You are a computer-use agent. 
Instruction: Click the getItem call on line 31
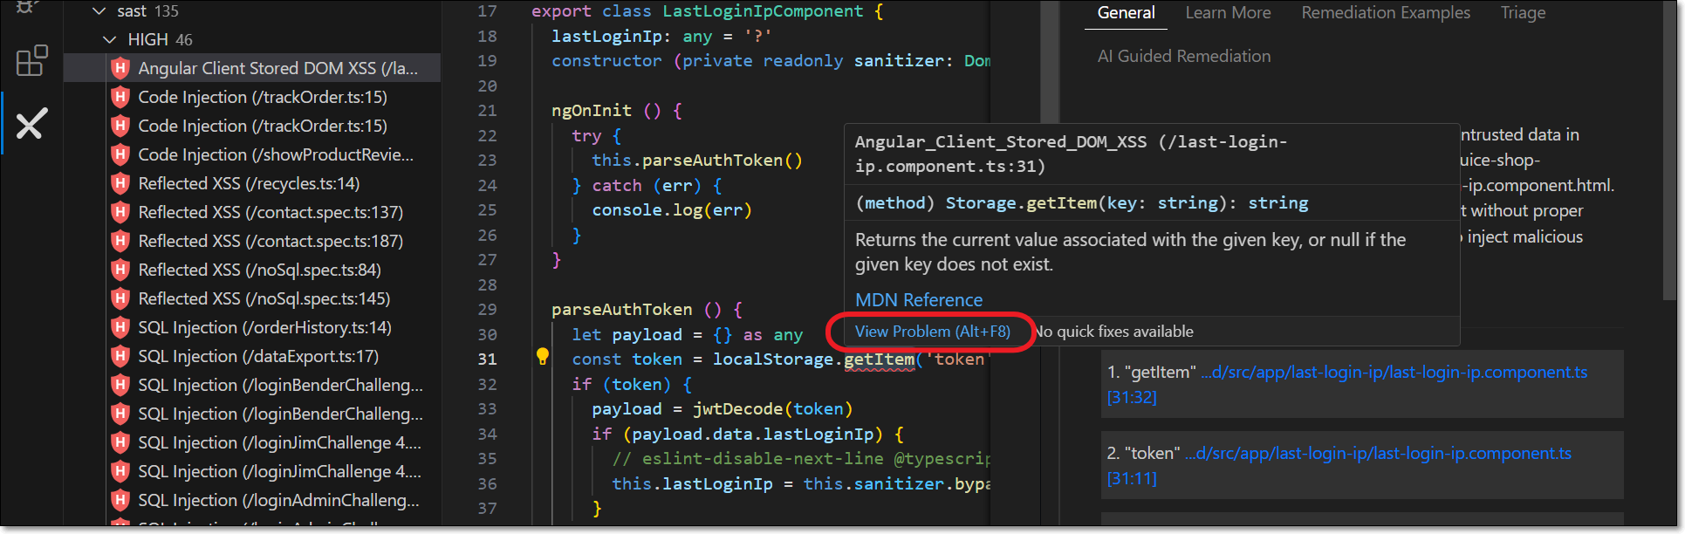pyautogui.click(x=879, y=359)
